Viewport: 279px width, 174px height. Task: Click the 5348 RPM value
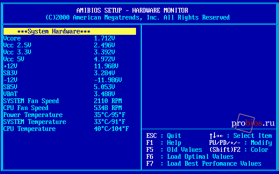[x=108, y=108]
